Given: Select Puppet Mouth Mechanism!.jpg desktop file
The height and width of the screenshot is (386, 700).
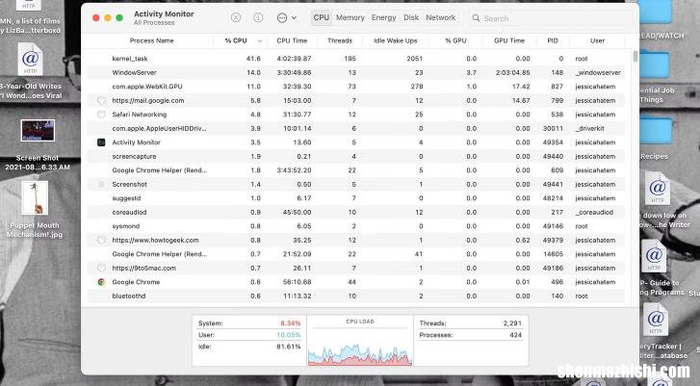Looking at the screenshot, I should coord(35,198).
